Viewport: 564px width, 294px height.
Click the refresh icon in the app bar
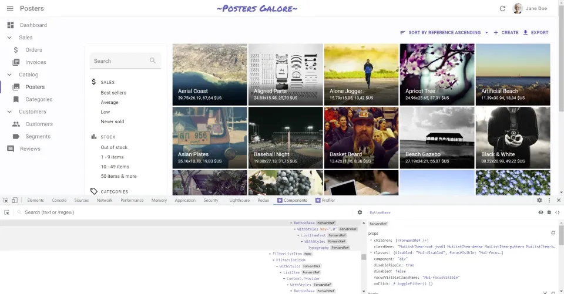coord(502,8)
